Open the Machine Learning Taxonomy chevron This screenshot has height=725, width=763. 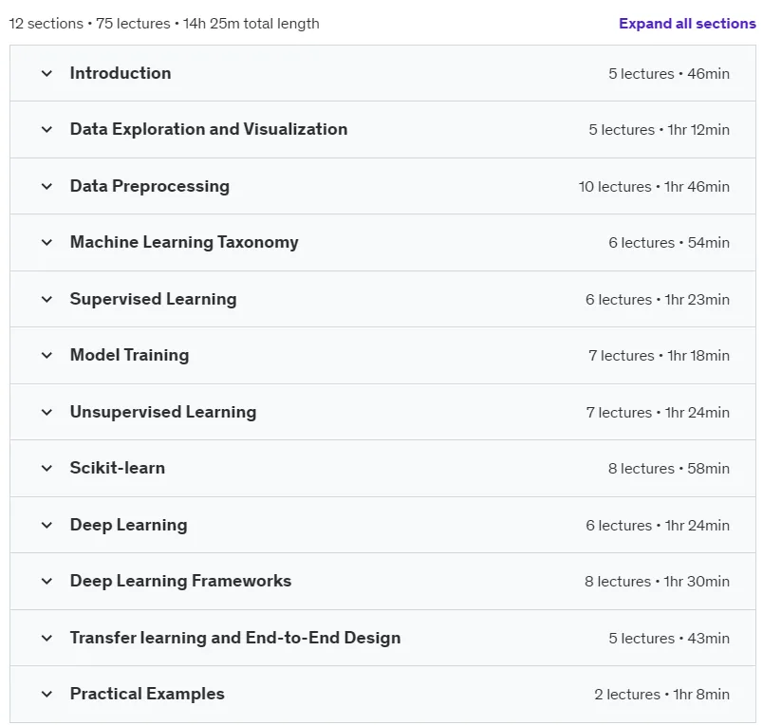click(47, 242)
